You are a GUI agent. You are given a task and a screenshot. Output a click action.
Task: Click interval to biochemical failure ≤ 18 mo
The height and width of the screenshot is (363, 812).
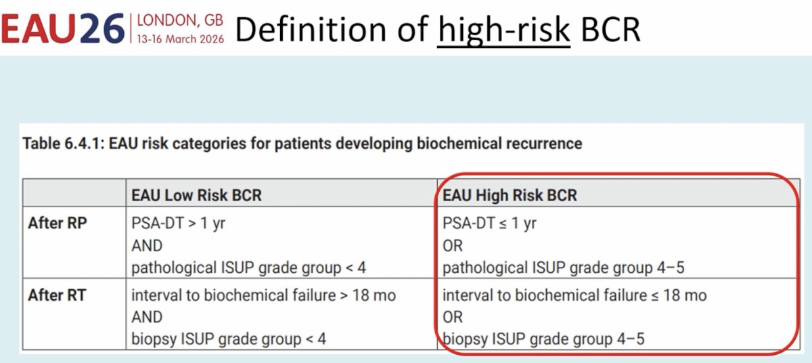pos(574,295)
